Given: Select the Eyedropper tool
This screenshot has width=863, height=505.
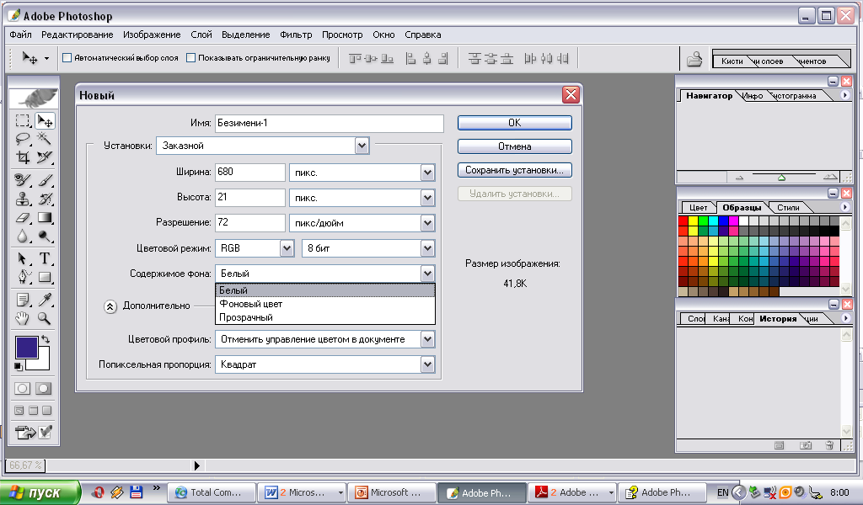Looking at the screenshot, I should pyautogui.click(x=45, y=300).
